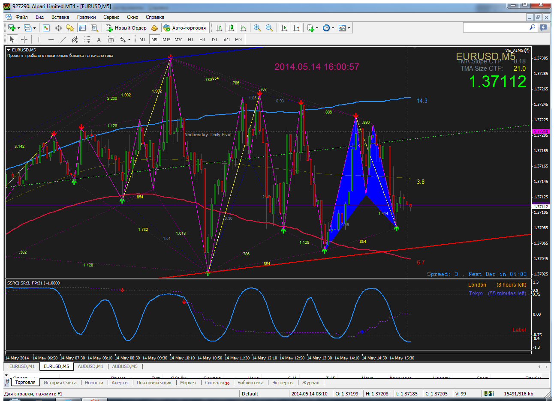554x401 pixels.
Task: Open the templates icon
Action: (x=342, y=28)
